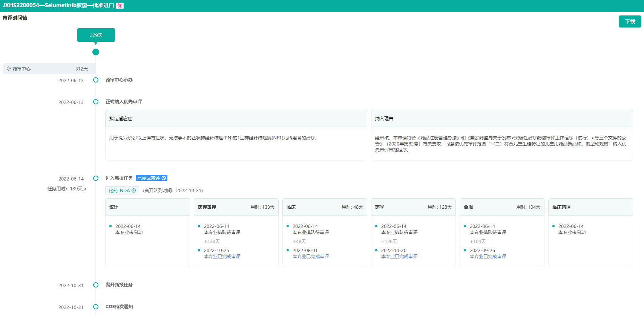The height and width of the screenshot is (315, 644).
Task: Click the clock icon in 化药-NDA tag
Action: pyautogui.click(x=133, y=191)
